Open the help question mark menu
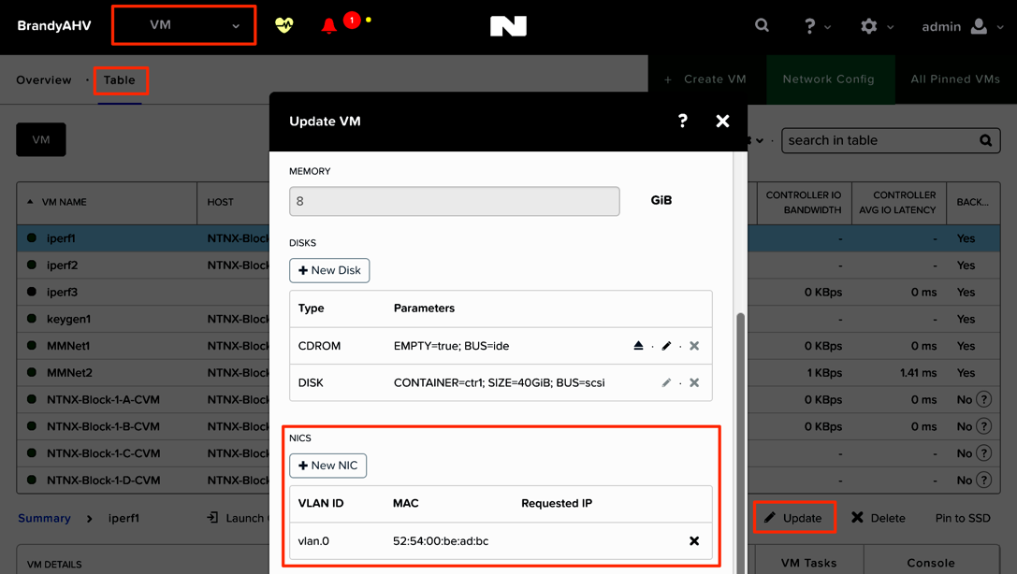 coord(817,26)
